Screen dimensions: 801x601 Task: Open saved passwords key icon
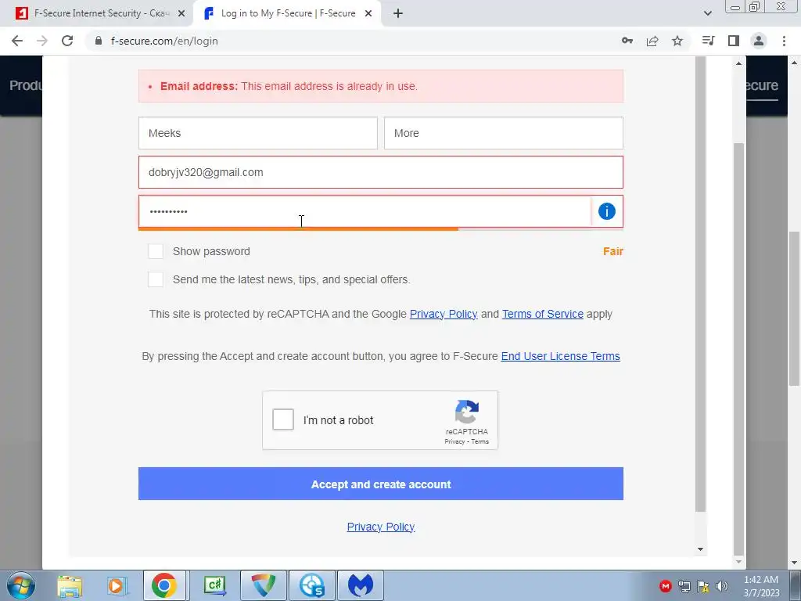(x=627, y=41)
